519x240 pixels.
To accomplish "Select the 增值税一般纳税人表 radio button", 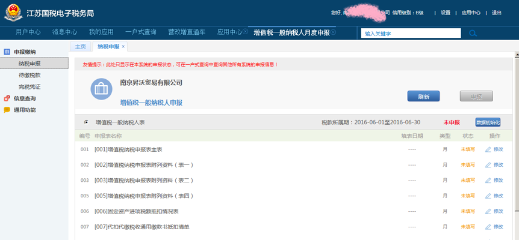I will click(x=86, y=122).
